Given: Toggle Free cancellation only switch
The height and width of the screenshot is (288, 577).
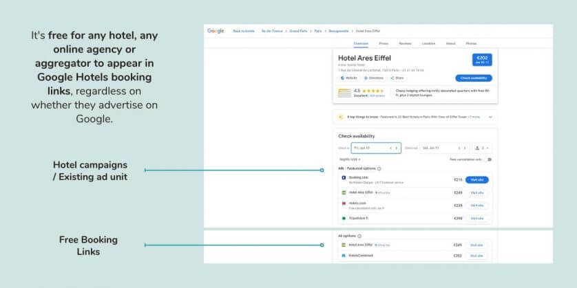Looking at the screenshot, I should click(x=488, y=159).
